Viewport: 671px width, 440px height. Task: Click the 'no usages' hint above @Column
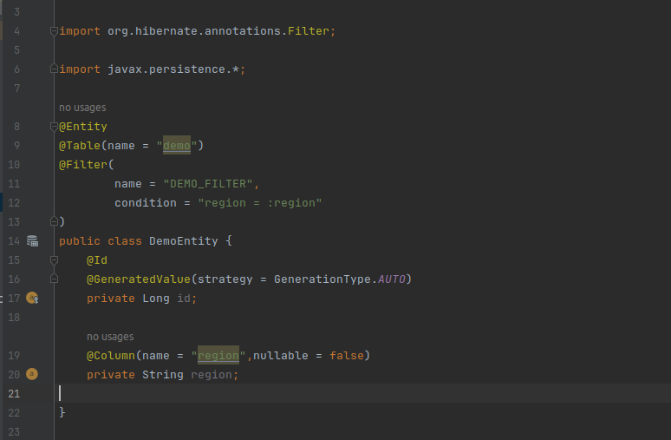(110, 337)
